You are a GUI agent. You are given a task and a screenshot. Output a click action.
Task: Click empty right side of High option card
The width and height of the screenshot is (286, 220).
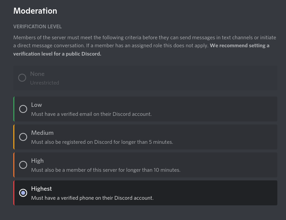coord(228,165)
